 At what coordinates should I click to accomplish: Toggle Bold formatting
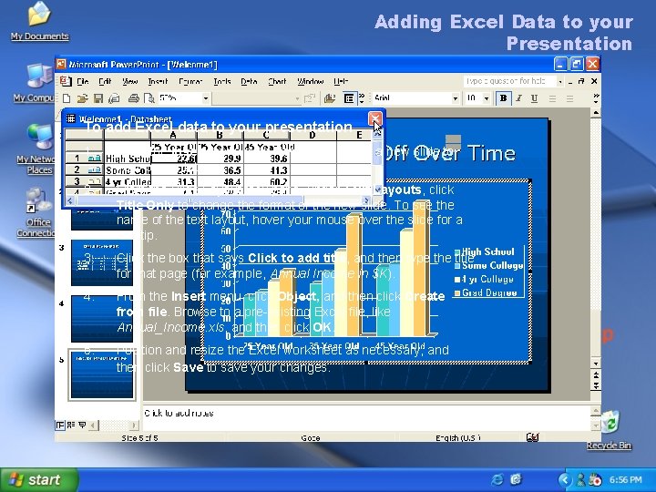pos(503,98)
